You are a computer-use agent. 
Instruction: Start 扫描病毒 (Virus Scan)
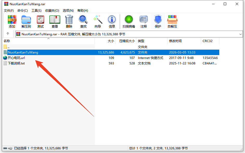[129, 21]
